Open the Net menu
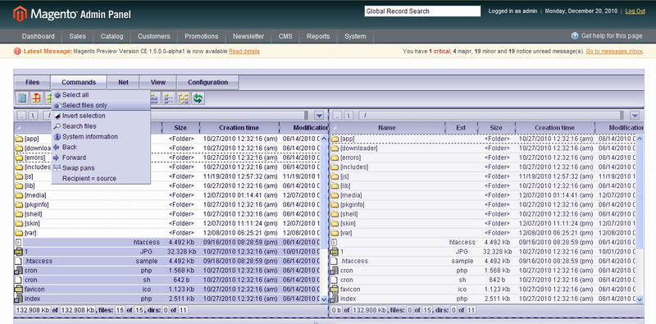The height and width of the screenshot is (324, 656). (x=124, y=83)
